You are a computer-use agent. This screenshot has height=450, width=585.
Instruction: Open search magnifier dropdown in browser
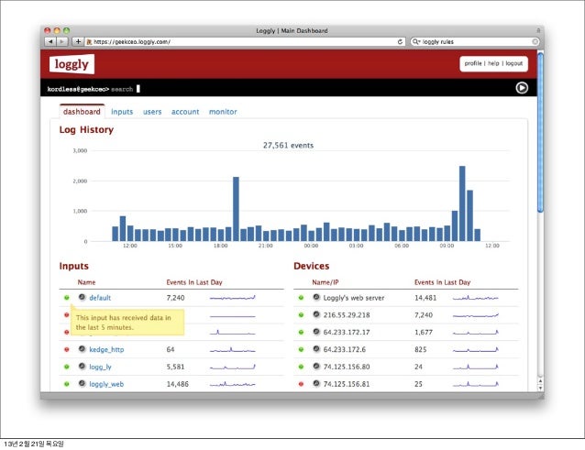click(x=416, y=42)
